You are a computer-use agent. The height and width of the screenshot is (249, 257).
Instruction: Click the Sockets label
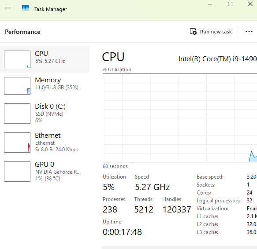(x=206, y=185)
